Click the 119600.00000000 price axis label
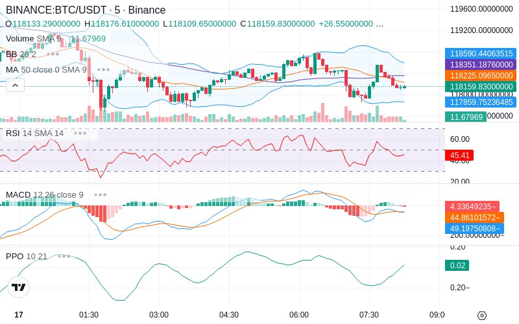 pos(481,9)
